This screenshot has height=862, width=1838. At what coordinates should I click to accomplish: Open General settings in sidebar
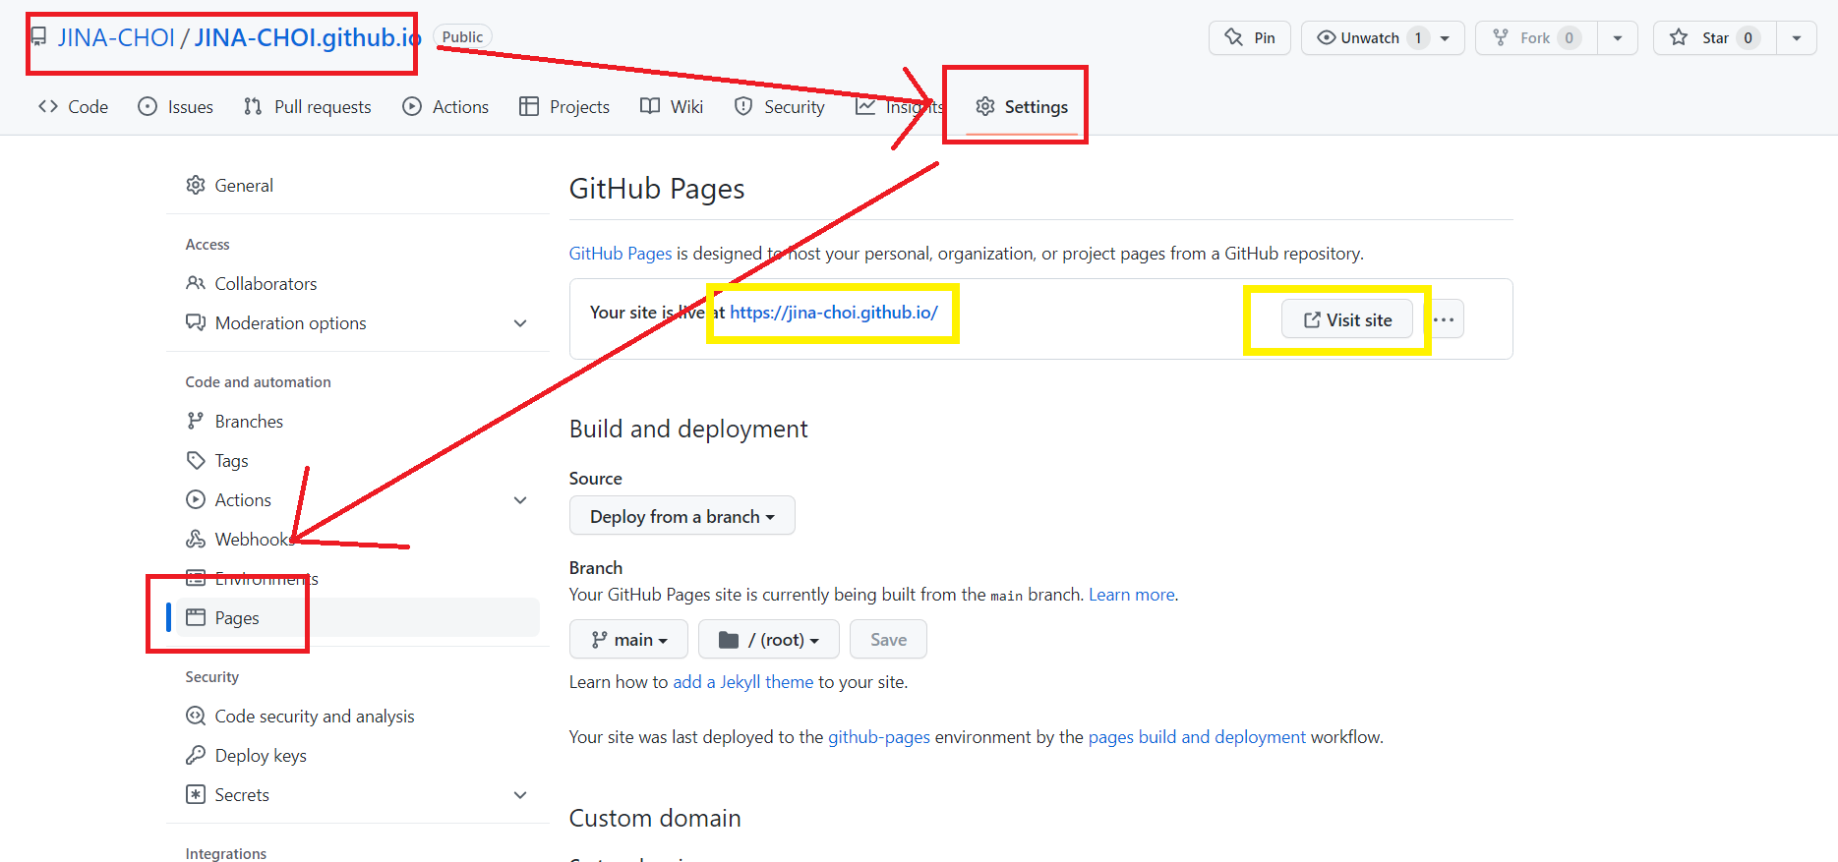[x=358, y=185]
